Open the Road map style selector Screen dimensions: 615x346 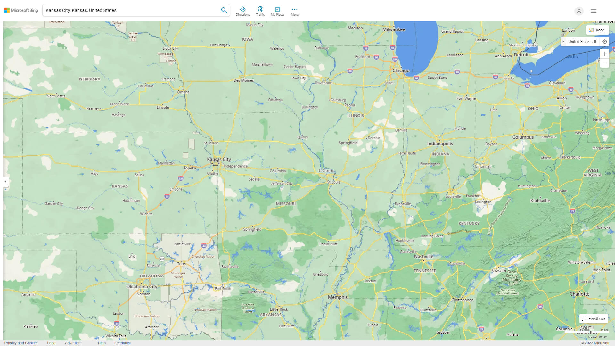598,30
